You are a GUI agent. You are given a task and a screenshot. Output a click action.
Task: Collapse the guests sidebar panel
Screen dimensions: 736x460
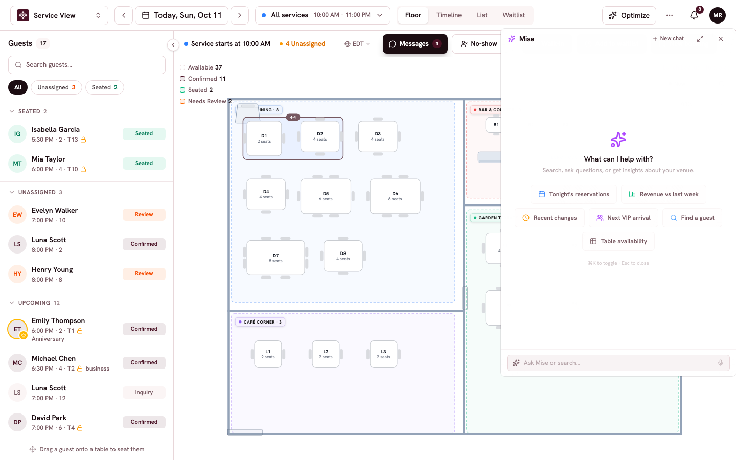[173, 45]
